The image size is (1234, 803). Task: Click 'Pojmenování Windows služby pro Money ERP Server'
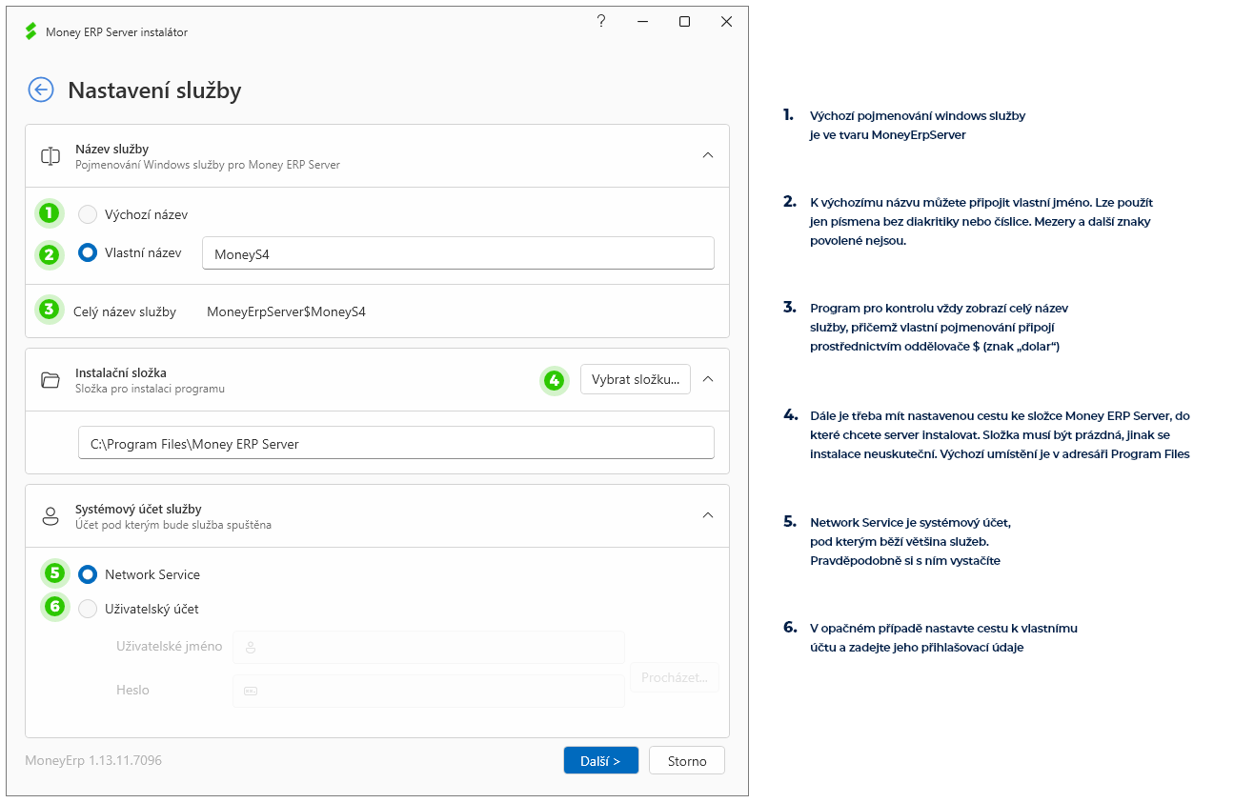pos(208,165)
